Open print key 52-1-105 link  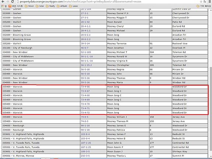point(86,52)
